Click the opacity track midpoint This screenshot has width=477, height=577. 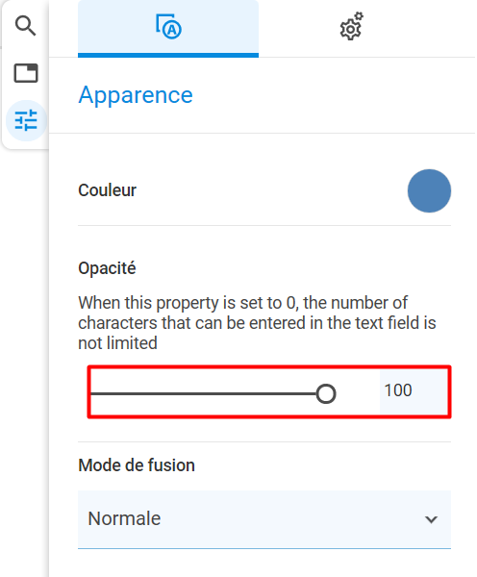(208, 393)
